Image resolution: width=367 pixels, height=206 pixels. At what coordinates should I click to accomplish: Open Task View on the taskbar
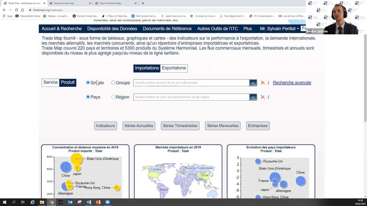(x=23, y=202)
